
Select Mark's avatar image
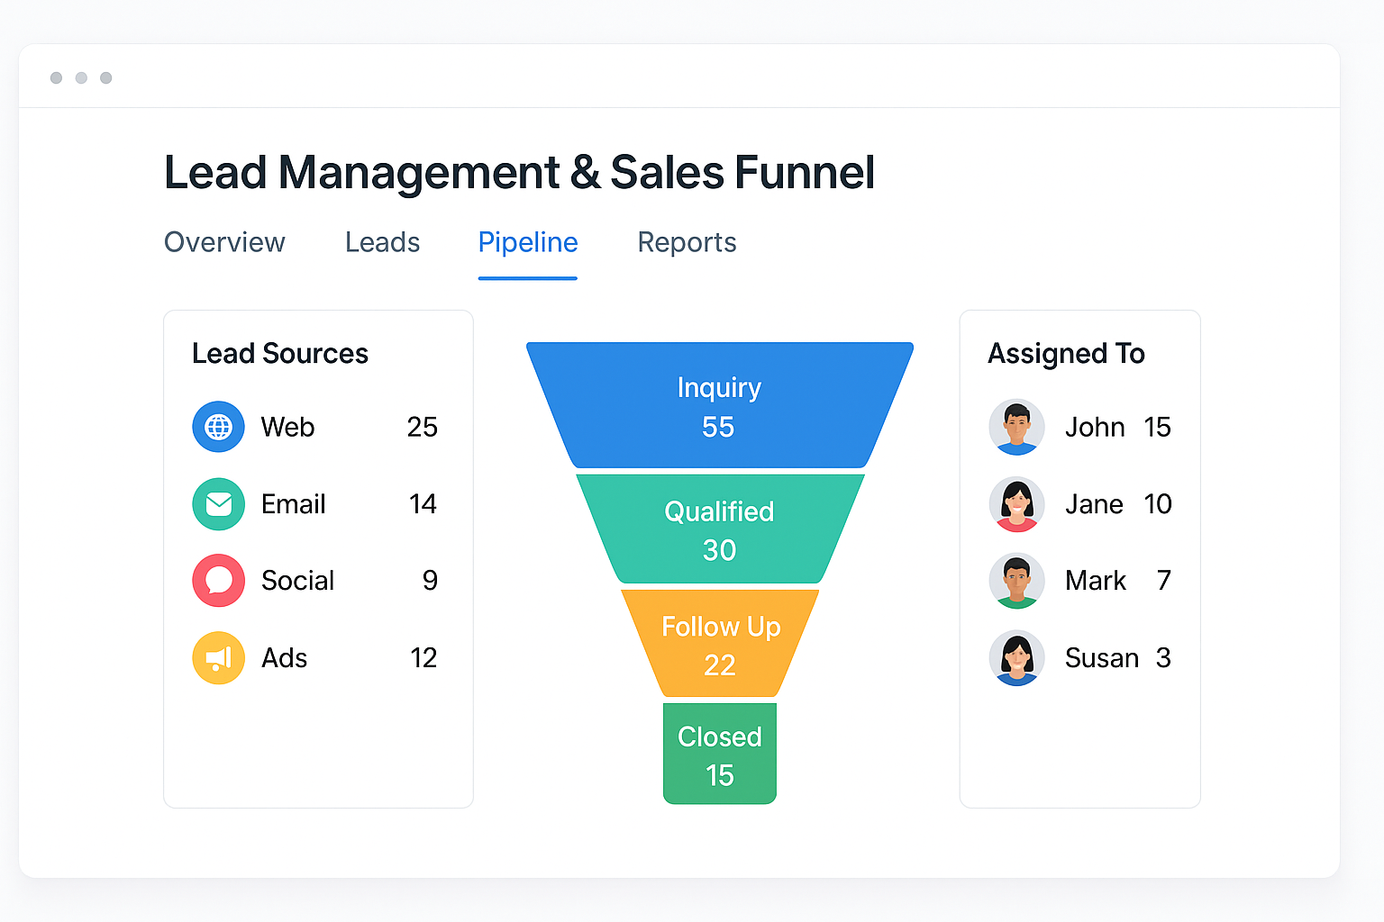(1016, 581)
